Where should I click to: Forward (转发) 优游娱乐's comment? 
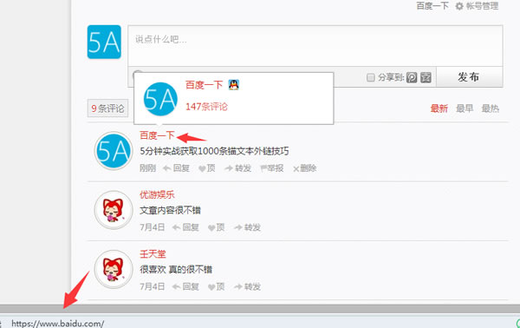[247, 227]
